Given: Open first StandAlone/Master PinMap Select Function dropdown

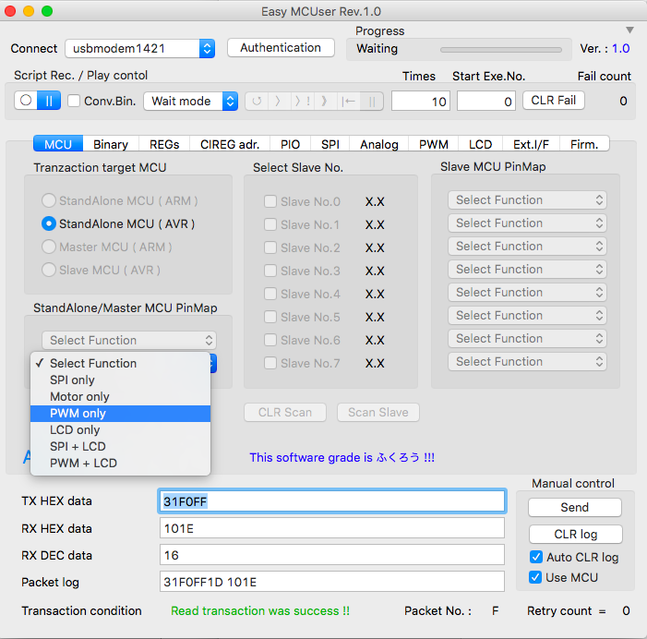Looking at the screenshot, I should pyautogui.click(x=129, y=340).
